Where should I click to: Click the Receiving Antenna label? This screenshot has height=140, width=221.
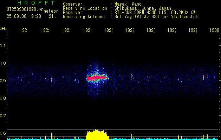[x=84, y=17]
